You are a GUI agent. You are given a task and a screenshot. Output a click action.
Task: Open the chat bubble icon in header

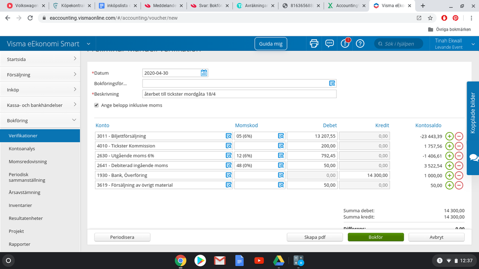[x=329, y=44]
